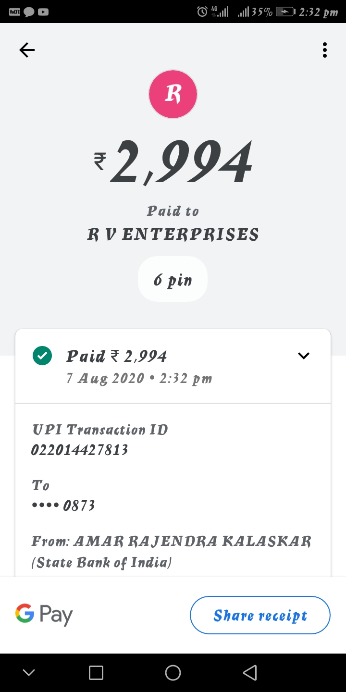Tap the Android recent apps square
The height and width of the screenshot is (692, 346).
[96, 673]
